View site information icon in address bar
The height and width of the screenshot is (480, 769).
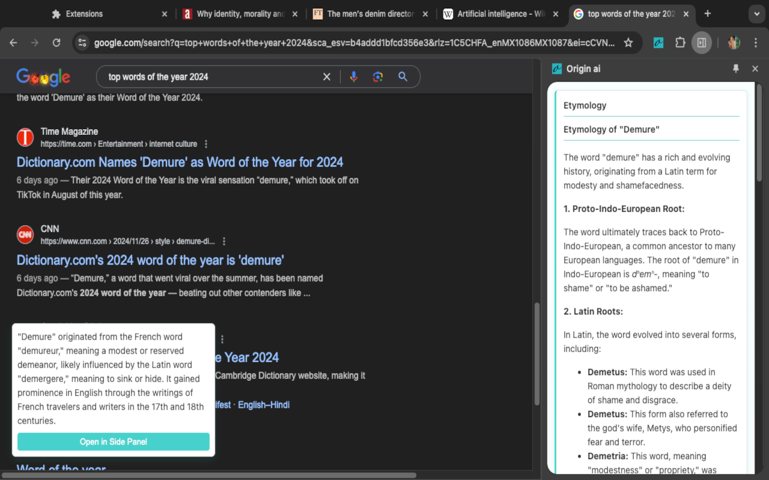point(83,43)
